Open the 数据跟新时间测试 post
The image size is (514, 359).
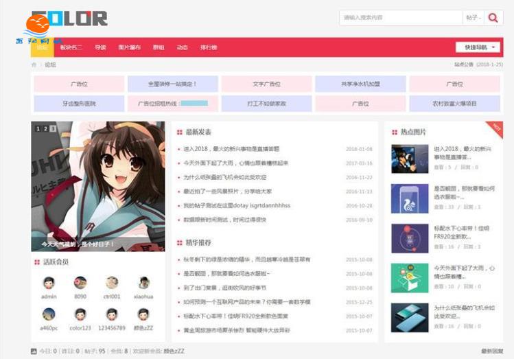224,220
